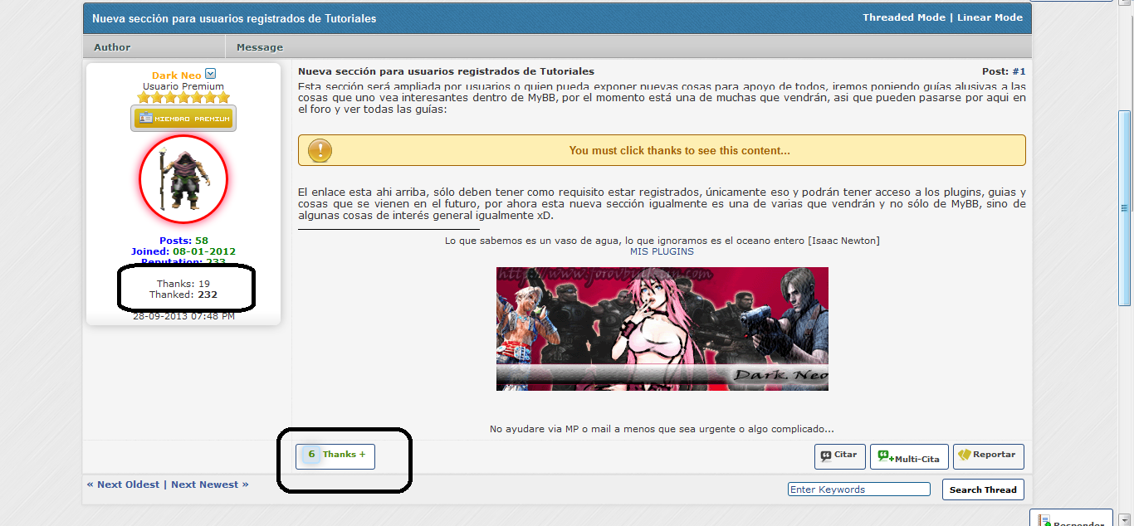Click the thanks count number 6

[311, 455]
